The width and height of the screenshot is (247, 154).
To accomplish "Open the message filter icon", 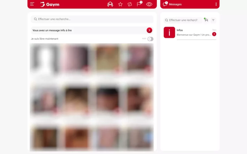I will (x=213, y=20).
